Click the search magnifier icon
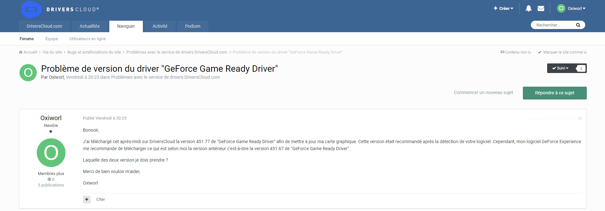 (x=578, y=25)
